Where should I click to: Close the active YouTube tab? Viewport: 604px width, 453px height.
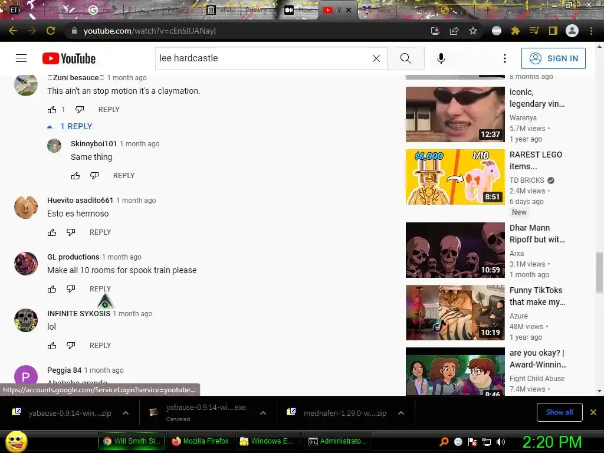click(x=349, y=10)
